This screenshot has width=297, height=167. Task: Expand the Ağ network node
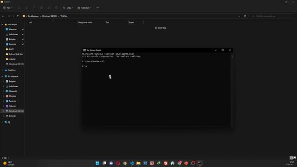tap(2, 122)
